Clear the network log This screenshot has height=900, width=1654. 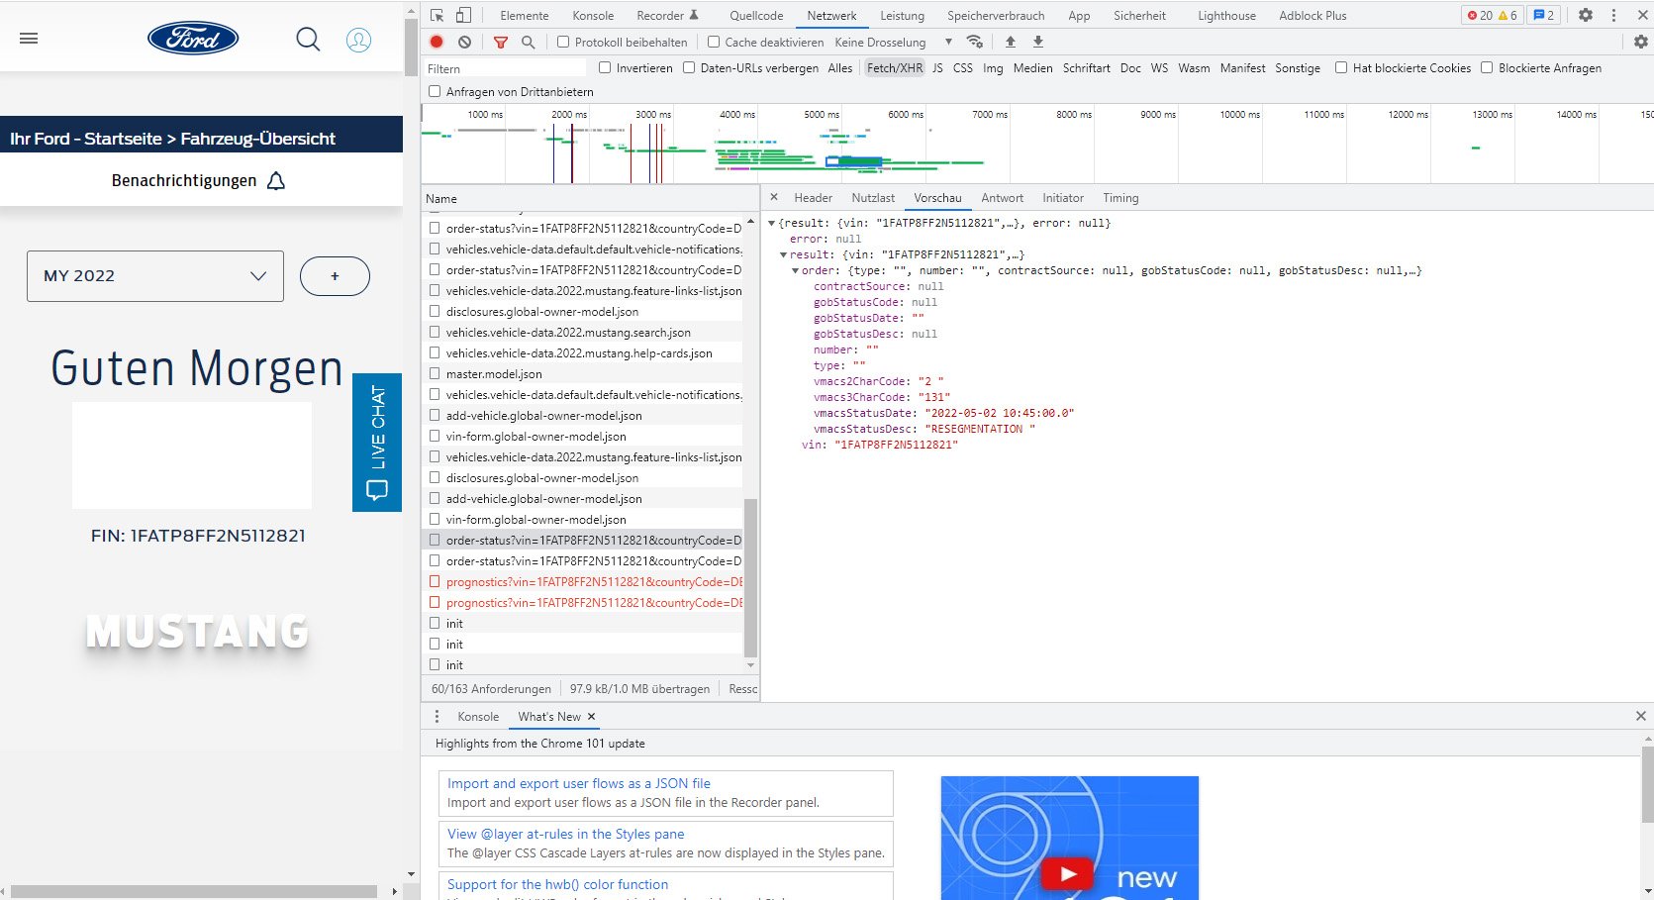pos(464,42)
